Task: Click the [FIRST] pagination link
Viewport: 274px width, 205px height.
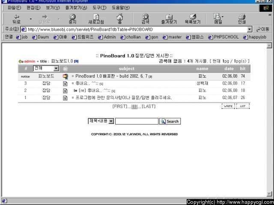Action: [x=120, y=106]
